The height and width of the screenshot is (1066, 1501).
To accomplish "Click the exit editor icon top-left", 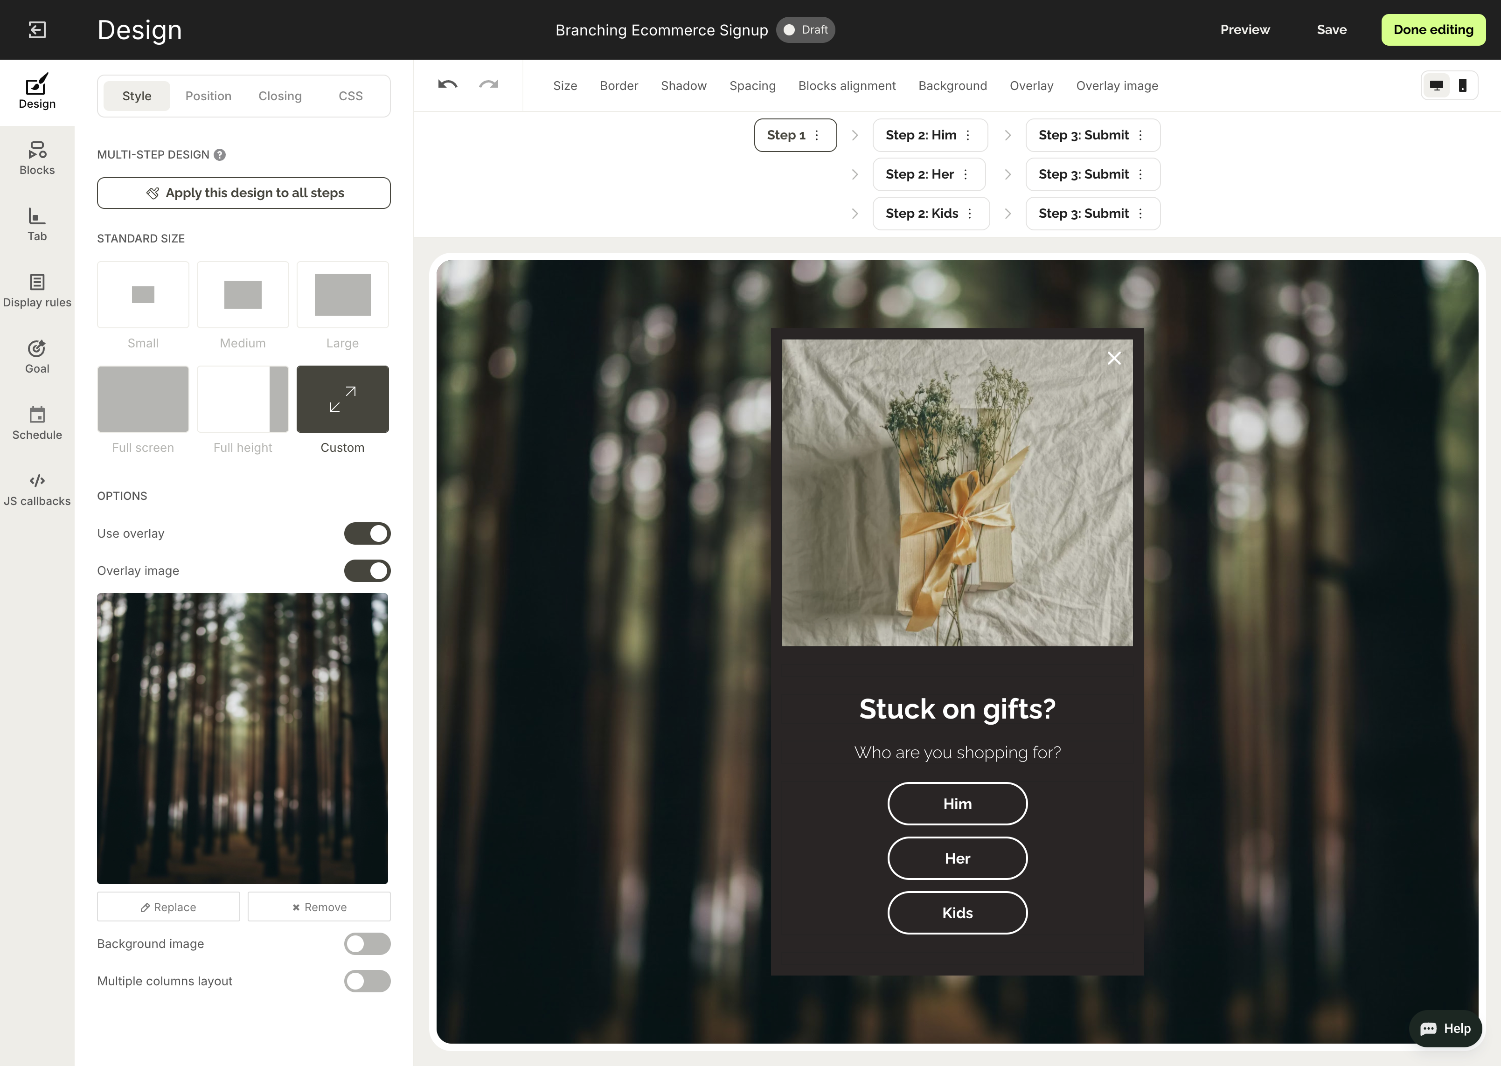I will pos(37,29).
